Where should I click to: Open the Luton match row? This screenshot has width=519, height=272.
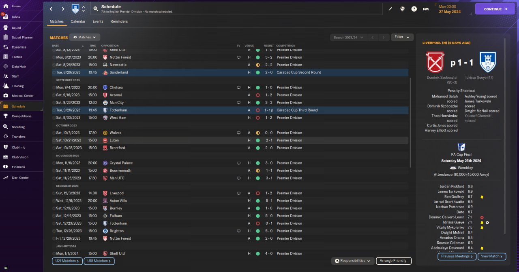230,140
